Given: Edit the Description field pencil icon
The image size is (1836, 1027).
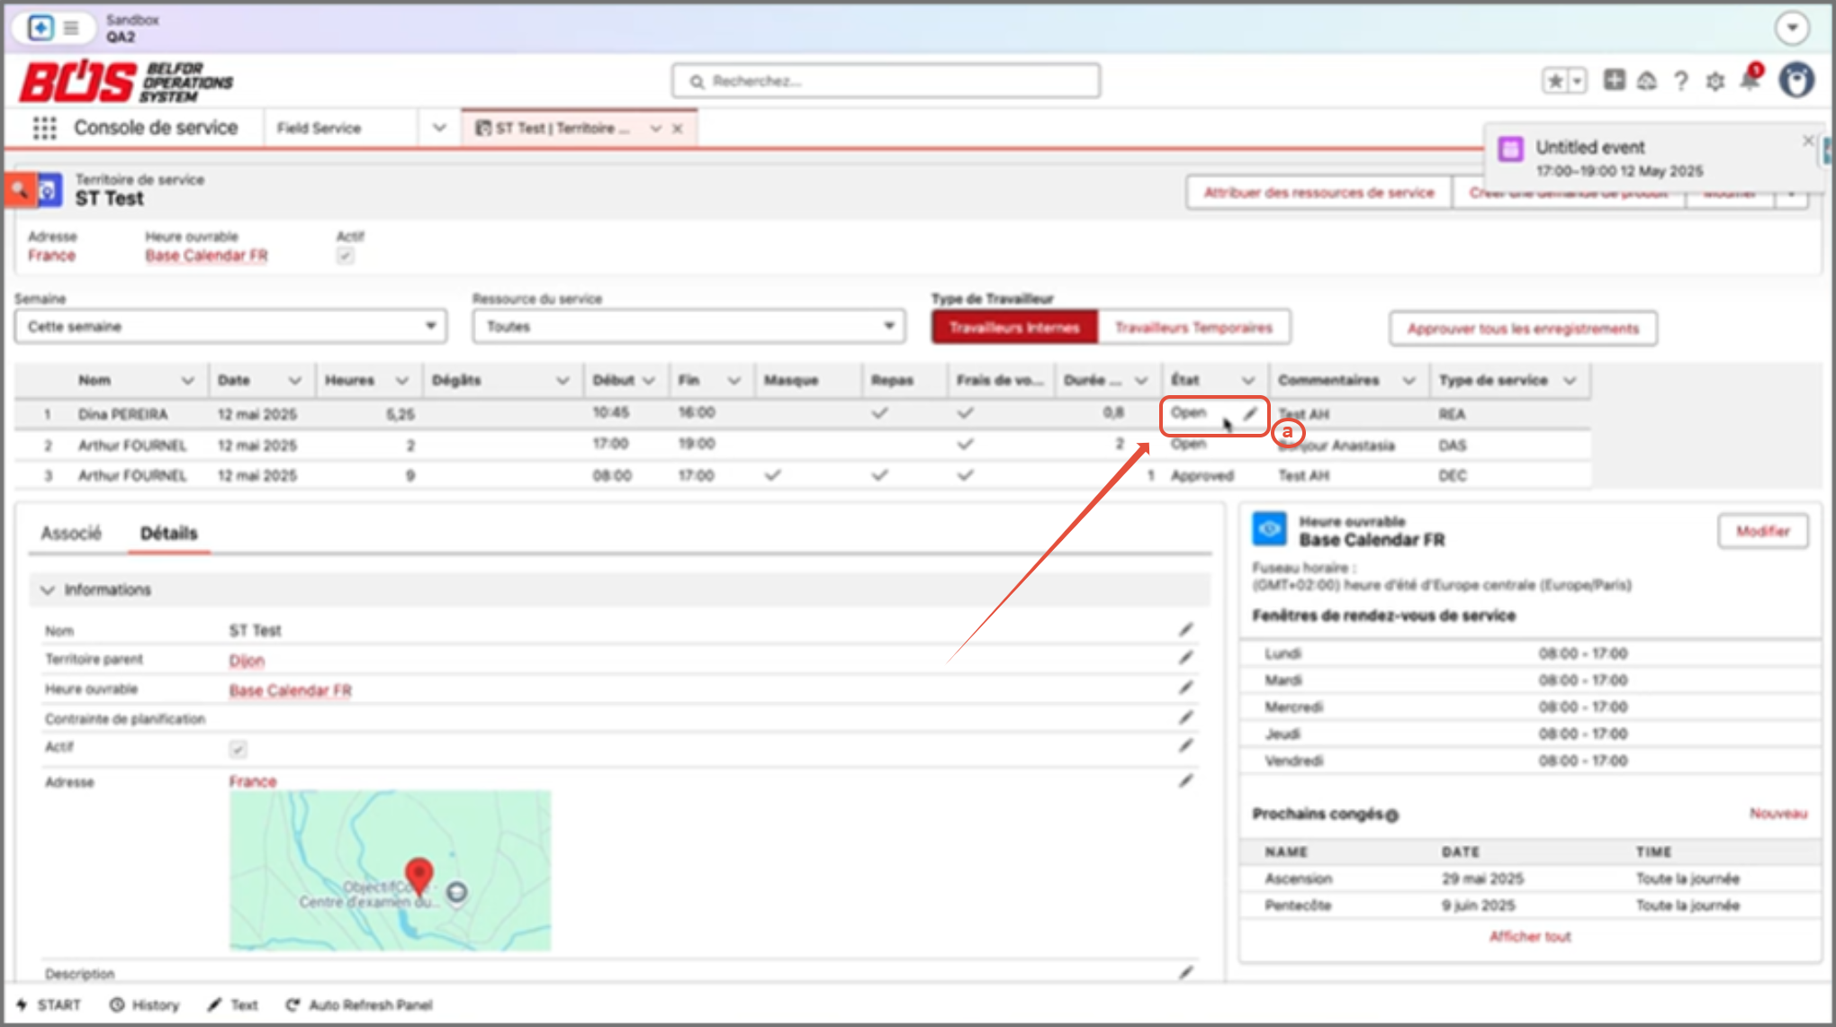Looking at the screenshot, I should tap(1186, 972).
